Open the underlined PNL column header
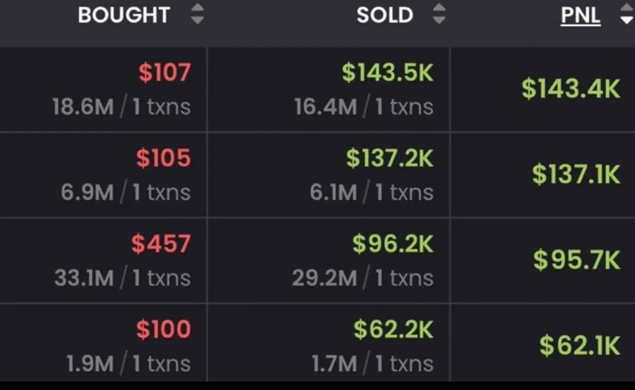The image size is (635, 390). (580, 16)
